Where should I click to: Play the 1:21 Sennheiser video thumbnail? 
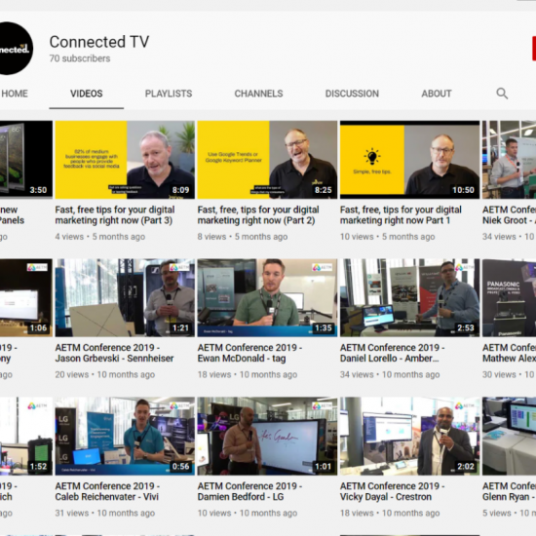click(x=125, y=298)
